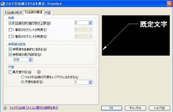
Task: Open マルチ引出線スタイルに関する情報を表示 link
Action: [34, 108]
